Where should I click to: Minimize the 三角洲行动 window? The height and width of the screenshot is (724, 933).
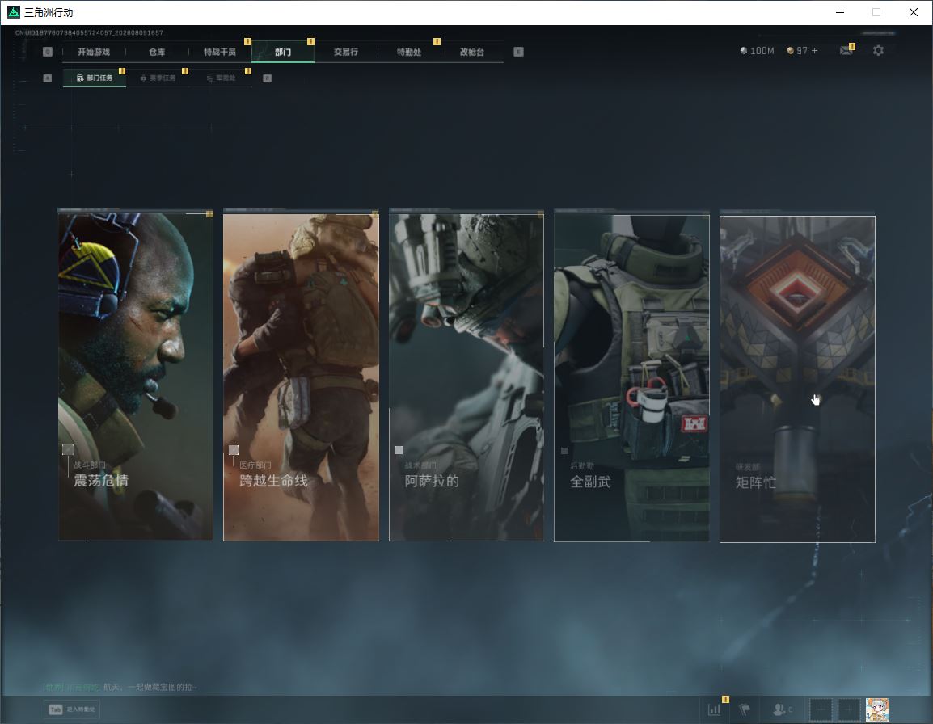tap(840, 12)
